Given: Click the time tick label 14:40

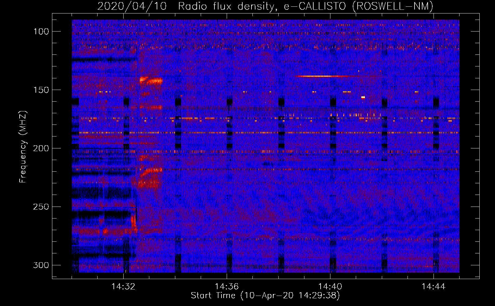Looking at the screenshot, I should (x=330, y=287).
